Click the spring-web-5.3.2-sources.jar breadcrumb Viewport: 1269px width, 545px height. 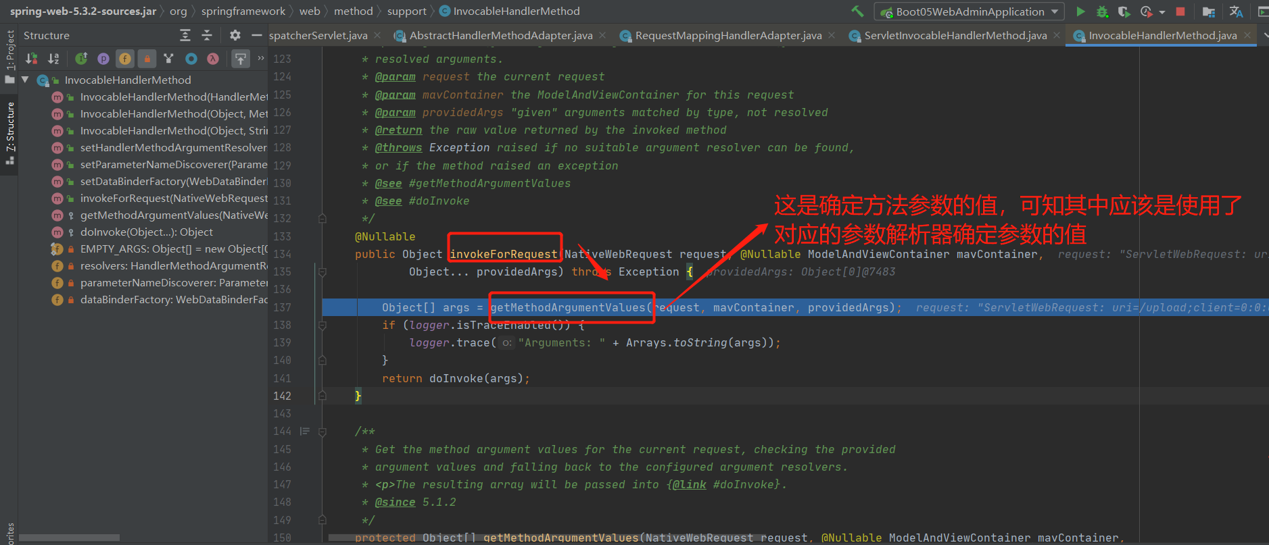pos(82,11)
